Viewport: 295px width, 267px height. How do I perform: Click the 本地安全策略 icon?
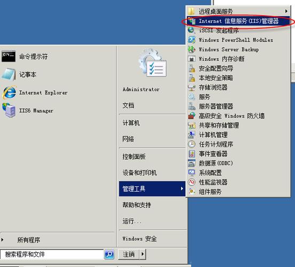click(191, 77)
